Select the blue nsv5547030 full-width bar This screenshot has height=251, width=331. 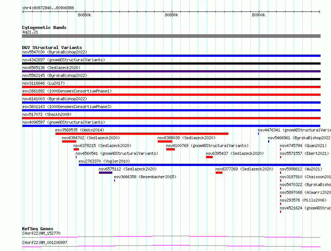tap(171, 56)
